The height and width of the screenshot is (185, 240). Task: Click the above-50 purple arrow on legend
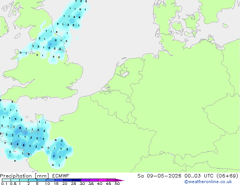(x=120, y=180)
